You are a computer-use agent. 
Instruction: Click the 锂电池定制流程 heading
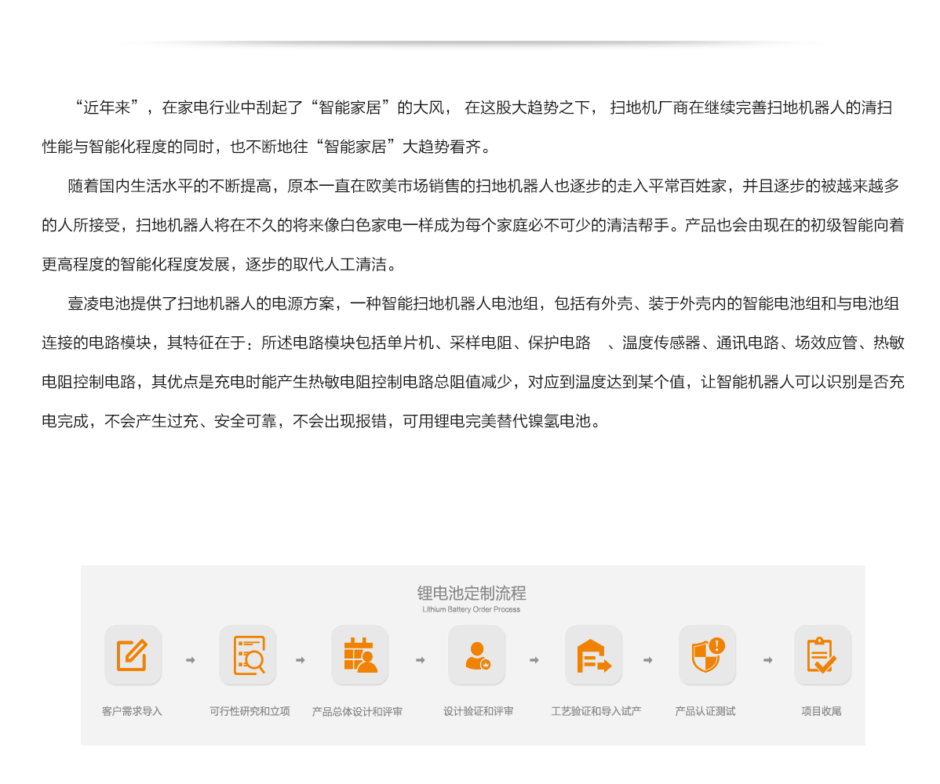471,593
